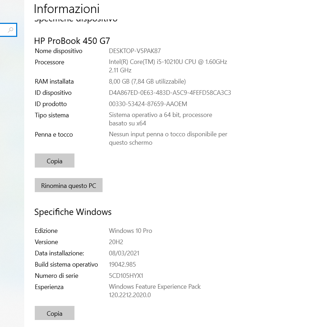The image size is (314, 327).
Task: Select serial number 5CD105HYX1
Action: pyautogui.click(x=126, y=276)
